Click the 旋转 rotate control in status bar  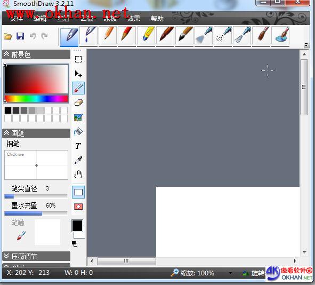(254, 273)
